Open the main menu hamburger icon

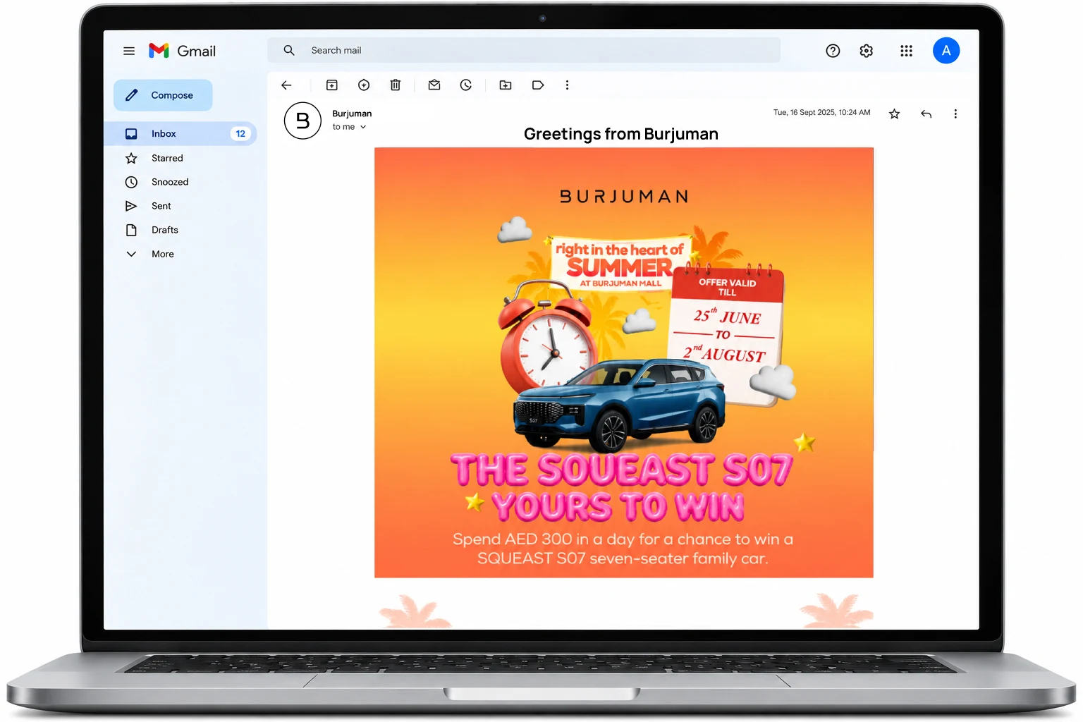[129, 51]
